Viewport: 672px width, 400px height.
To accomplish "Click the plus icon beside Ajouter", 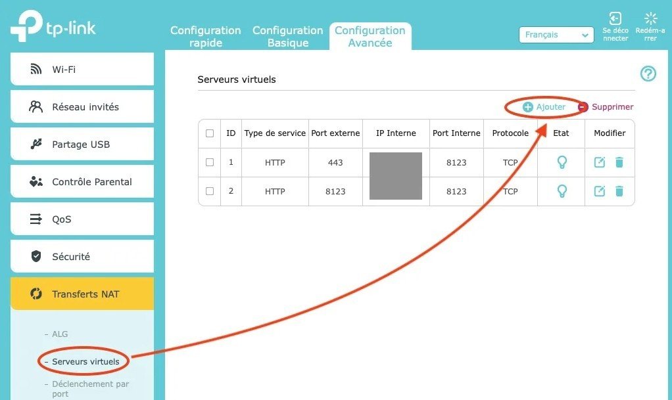I will [527, 107].
